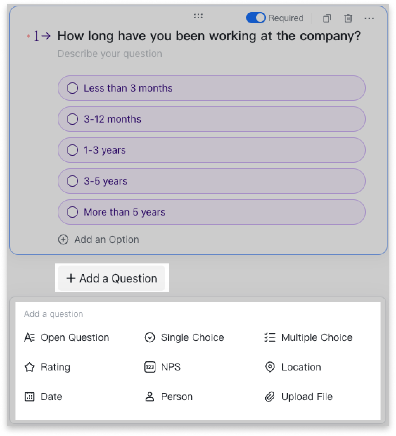Toggle the Required switch off
The image size is (396, 436).
pos(256,18)
